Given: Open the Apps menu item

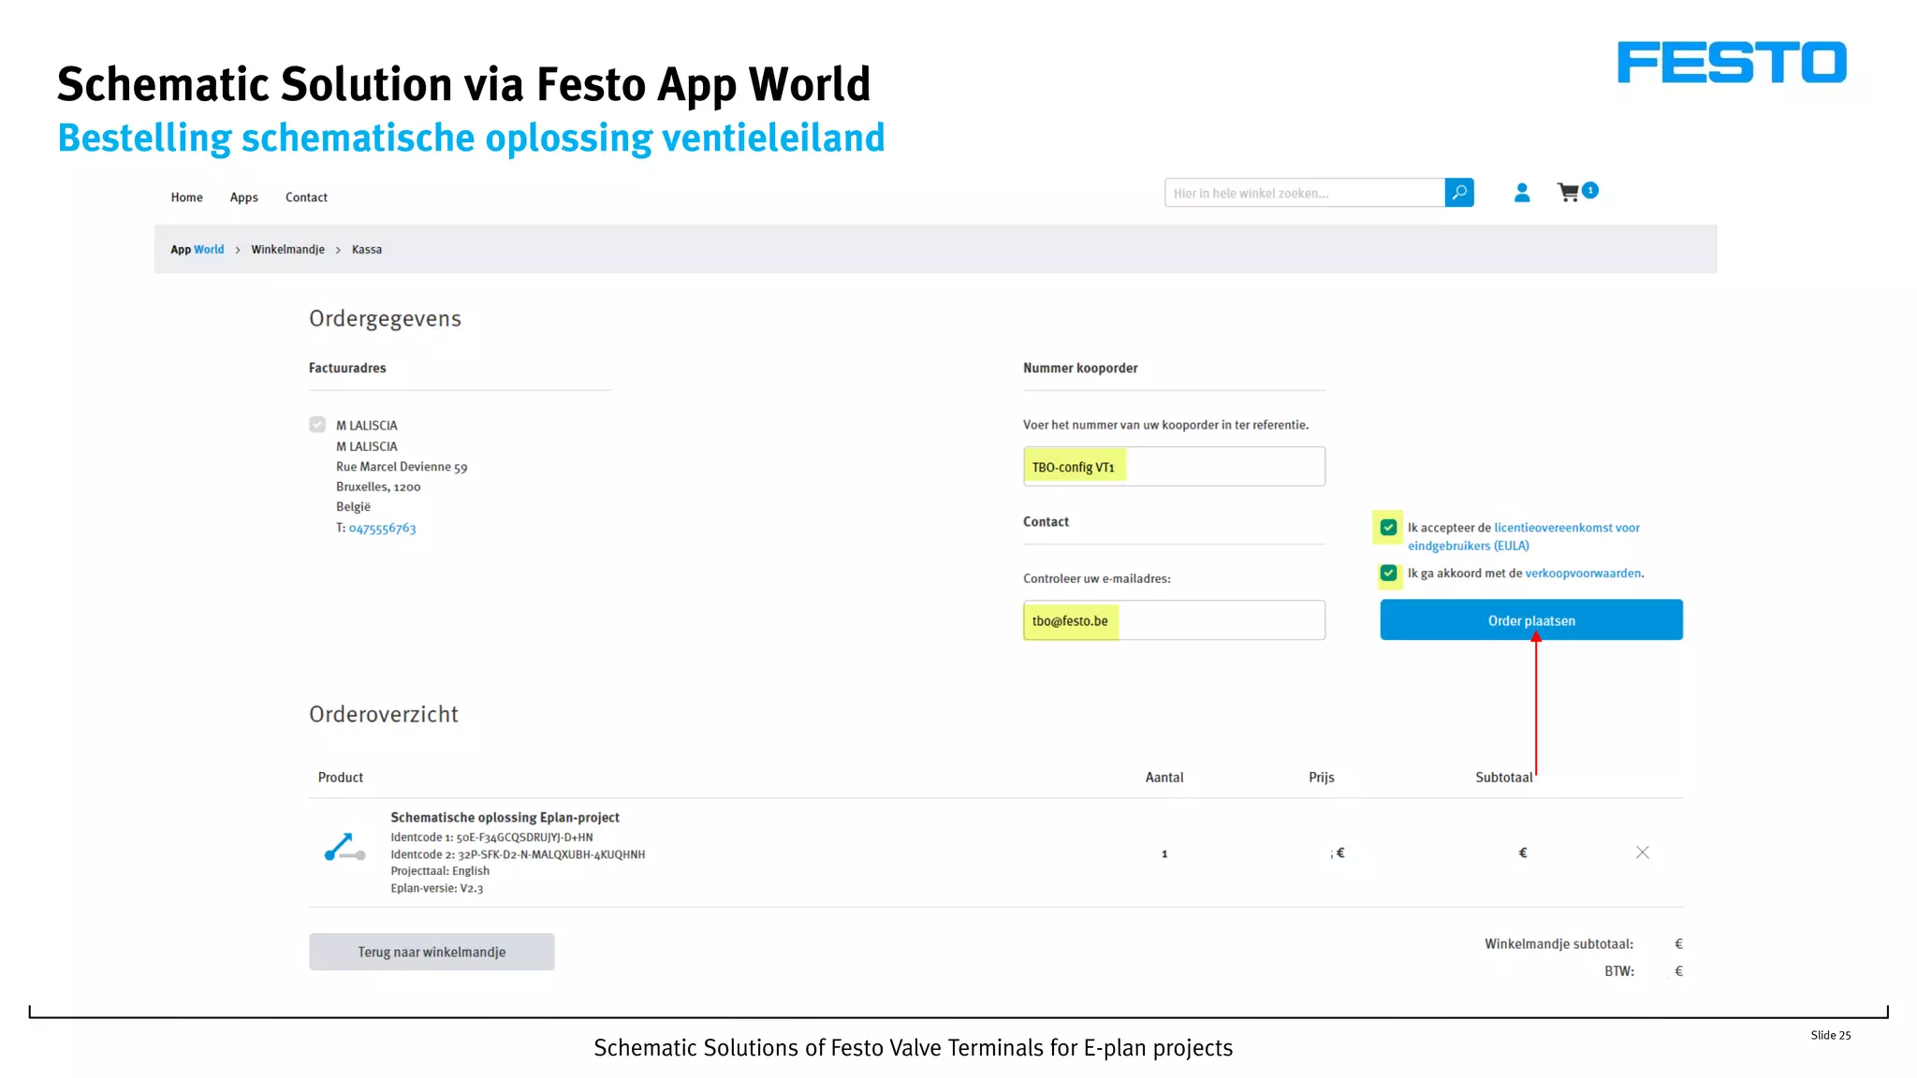Looking at the screenshot, I should pos(243,197).
